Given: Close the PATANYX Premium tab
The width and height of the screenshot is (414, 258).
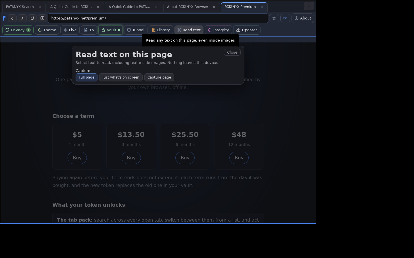Looking at the screenshot, I should coord(262,7).
